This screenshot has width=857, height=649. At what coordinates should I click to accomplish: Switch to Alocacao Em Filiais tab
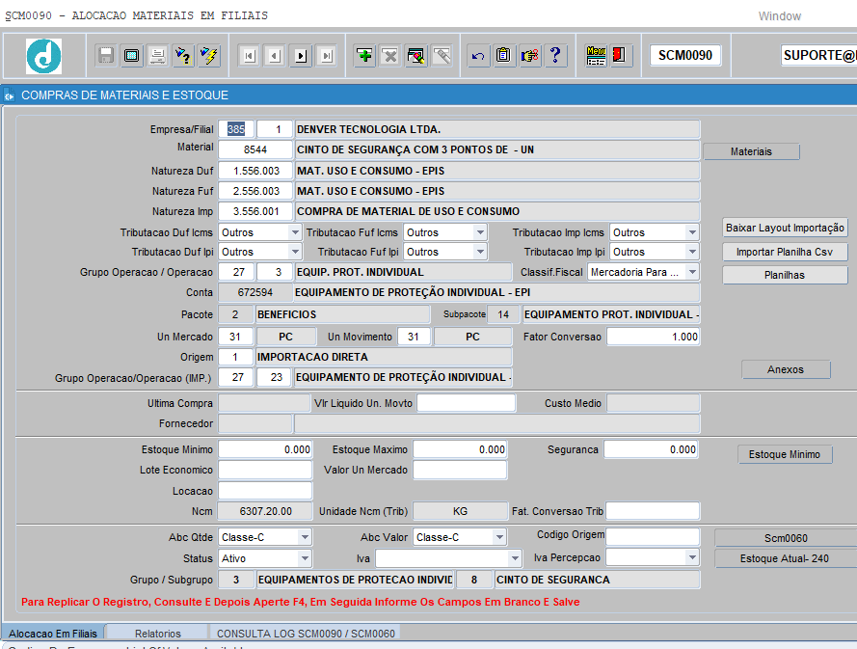(52, 634)
